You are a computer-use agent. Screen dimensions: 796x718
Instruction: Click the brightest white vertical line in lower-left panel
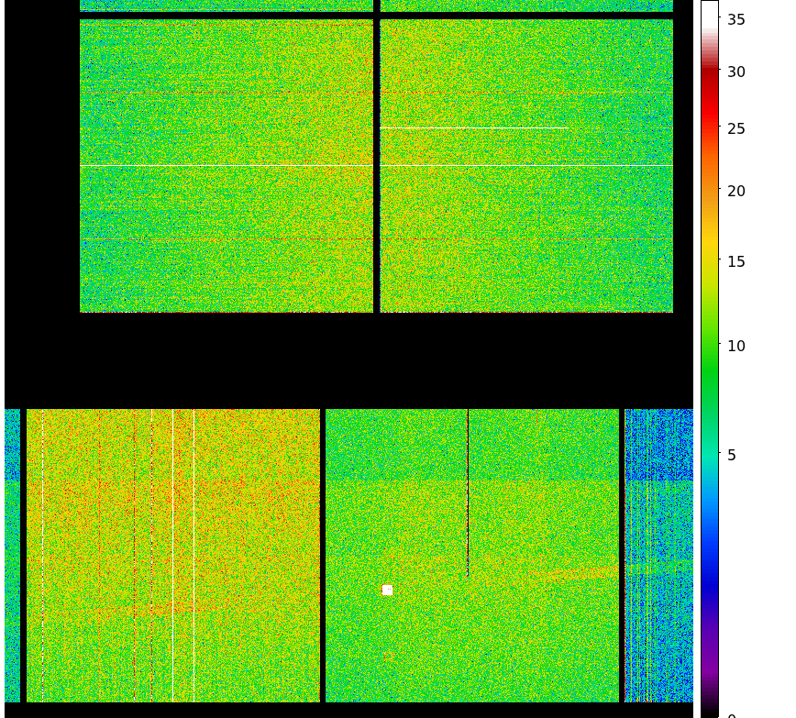(x=172, y=550)
